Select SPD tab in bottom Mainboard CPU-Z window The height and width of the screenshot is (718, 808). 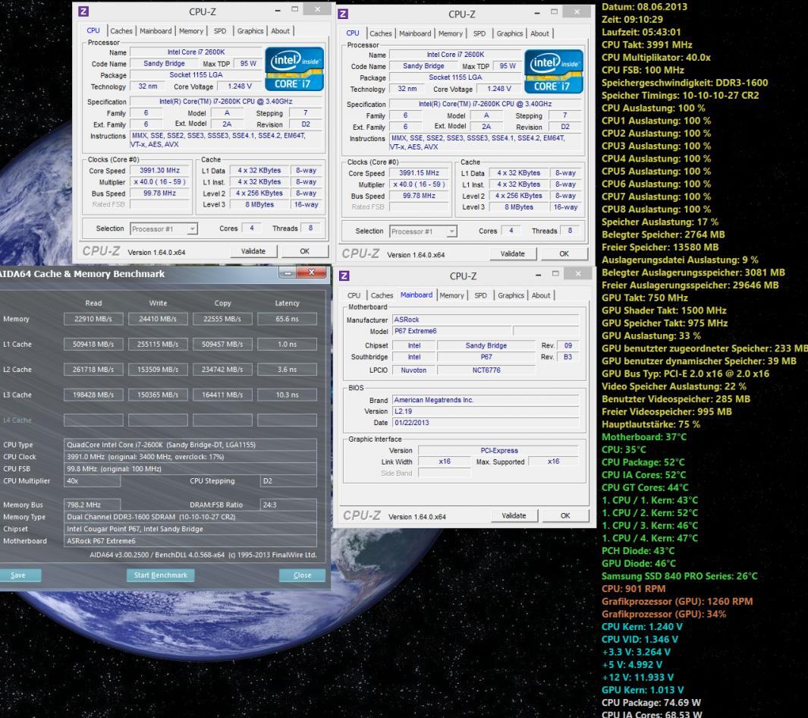click(x=480, y=295)
